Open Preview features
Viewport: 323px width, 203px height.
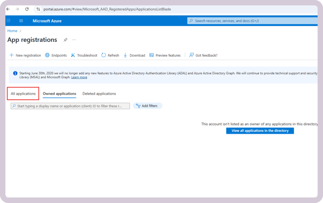[165, 55]
